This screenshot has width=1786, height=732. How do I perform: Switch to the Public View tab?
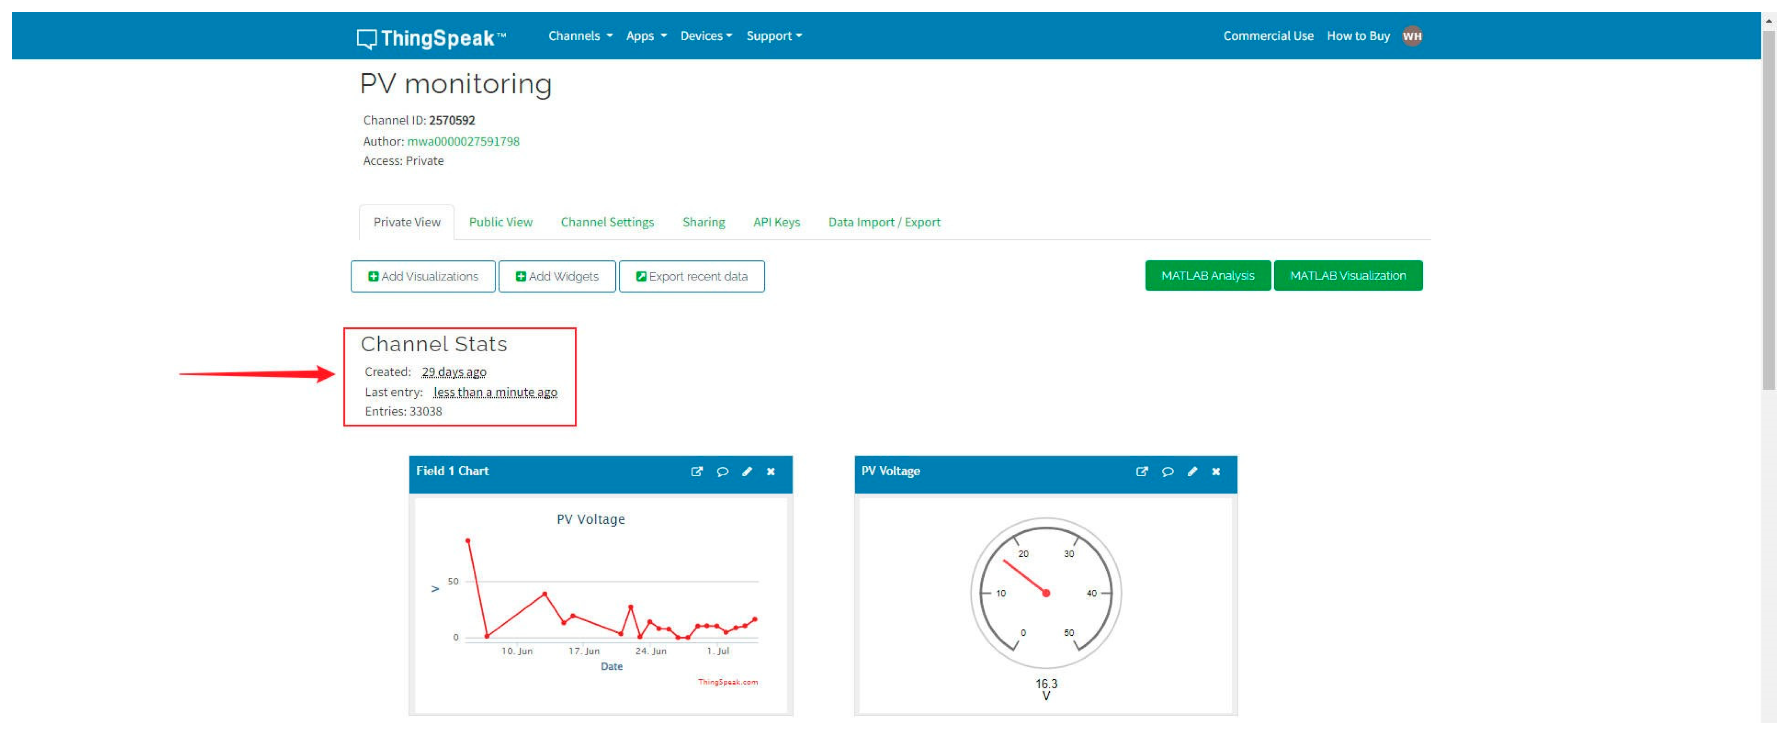coord(500,222)
